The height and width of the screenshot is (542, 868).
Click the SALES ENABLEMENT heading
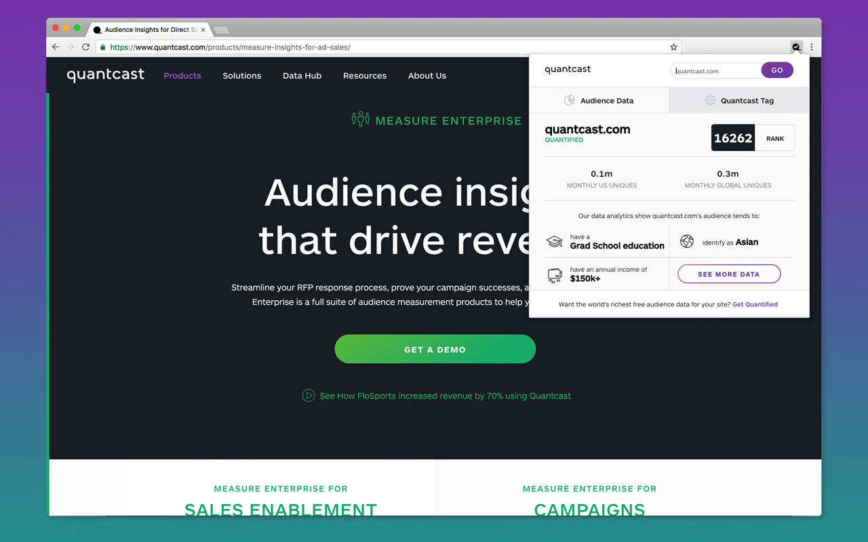[x=281, y=509]
